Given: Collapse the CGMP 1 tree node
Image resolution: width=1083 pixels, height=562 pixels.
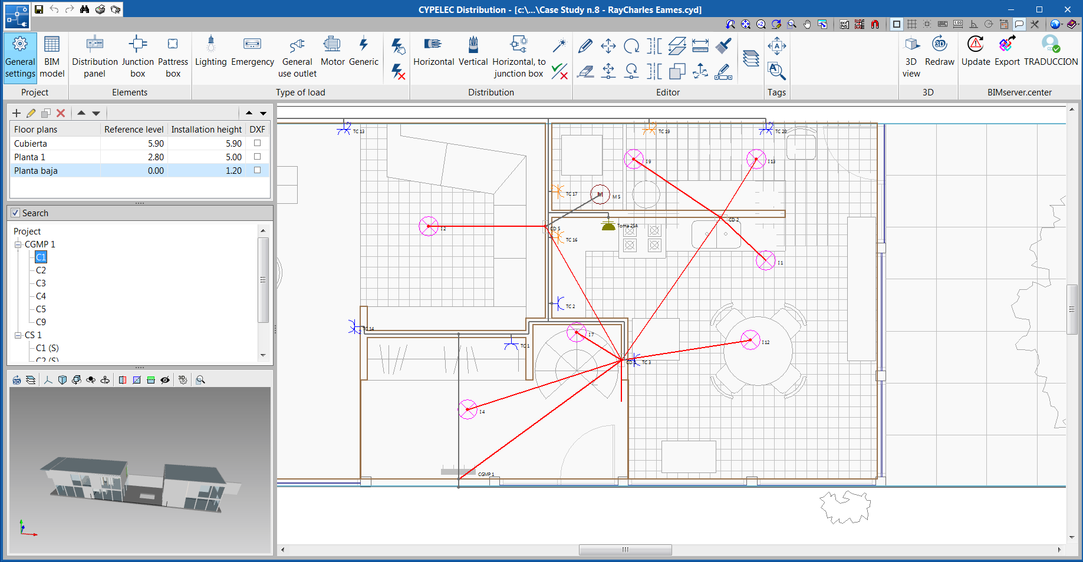Looking at the screenshot, I should [18, 244].
